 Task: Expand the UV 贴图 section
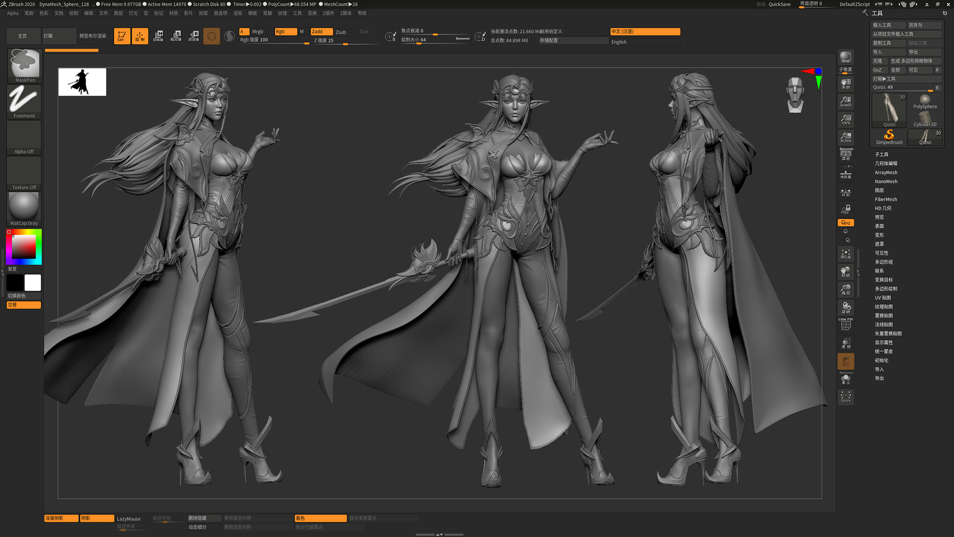pyautogui.click(x=882, y=298)
